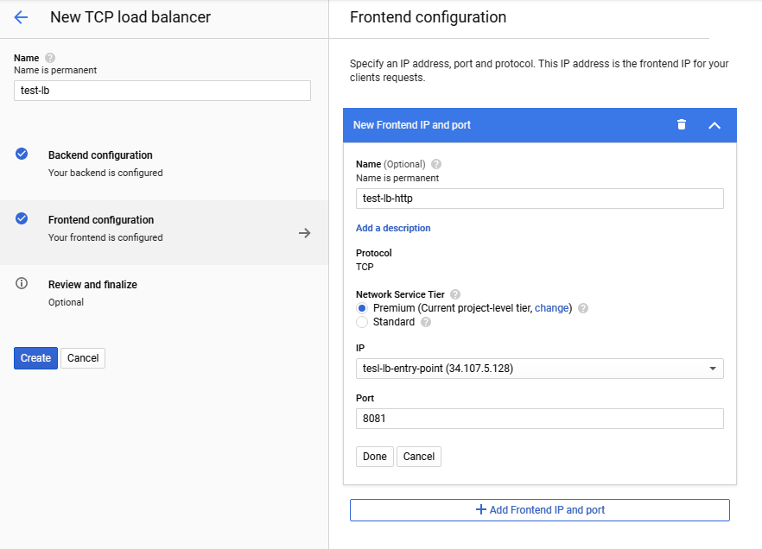Click help icon beside Standard option
Image resolution: width=762 pixels, height=549 pixels.
tap(426, 322)
